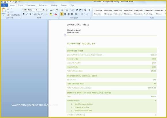Toggle Bold formatting
This screenshot has height=118, width=167.
24,14
